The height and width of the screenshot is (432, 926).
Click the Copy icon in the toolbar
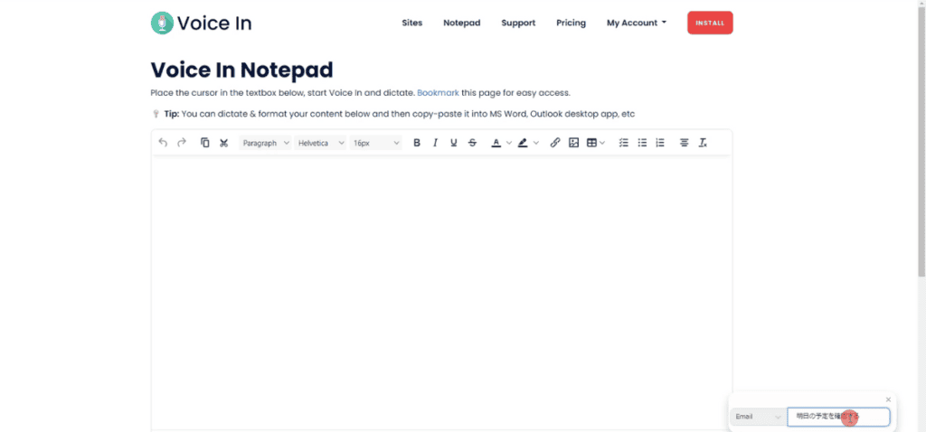click(x=205, y=142)
